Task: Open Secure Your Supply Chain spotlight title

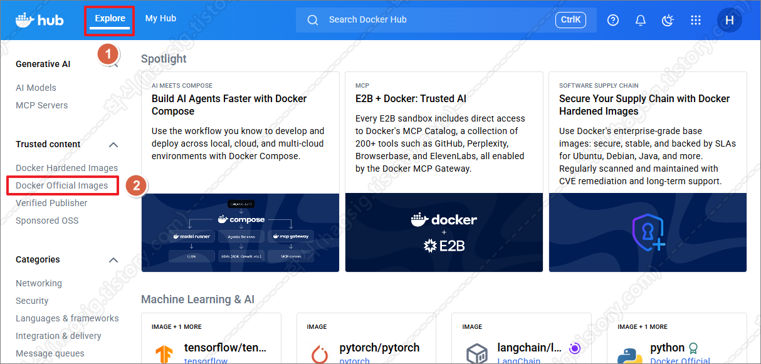Action: [644, 105]
